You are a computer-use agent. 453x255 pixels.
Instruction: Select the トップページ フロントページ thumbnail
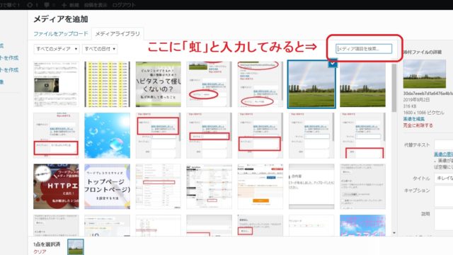tap(107, 186)
